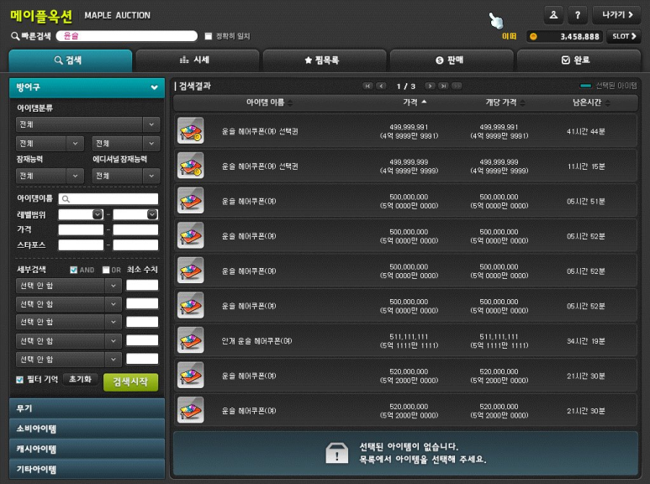Screen dimensions: 650x484
Task: Sort results by 개당 가격 column
Action: pos(505,103)
